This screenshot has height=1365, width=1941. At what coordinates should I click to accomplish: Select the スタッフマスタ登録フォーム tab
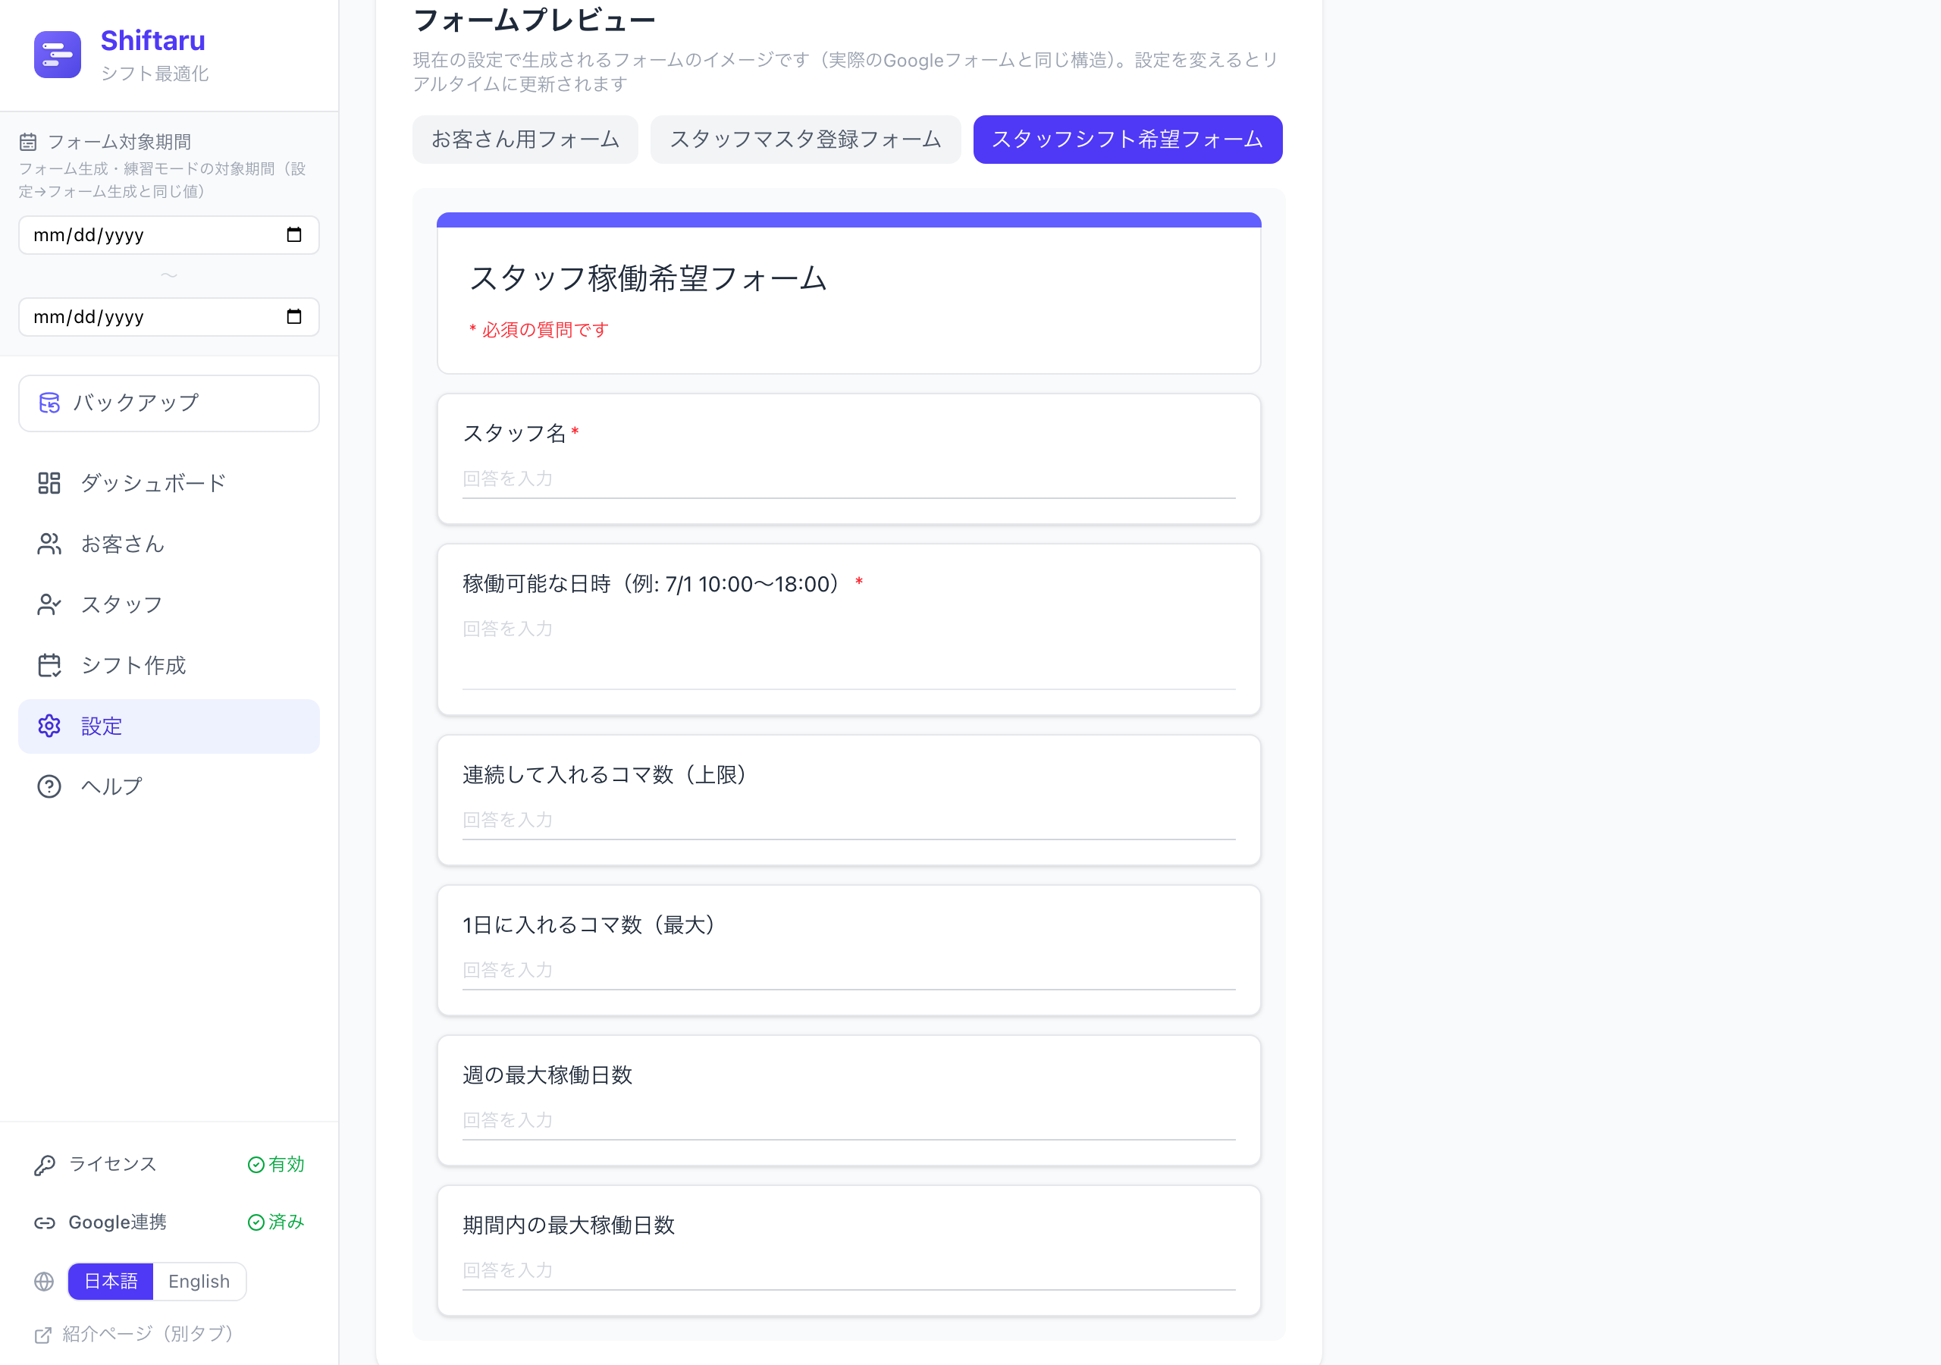pos(804,140)
